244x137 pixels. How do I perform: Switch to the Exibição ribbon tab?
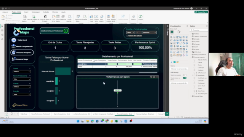(46, 12)
